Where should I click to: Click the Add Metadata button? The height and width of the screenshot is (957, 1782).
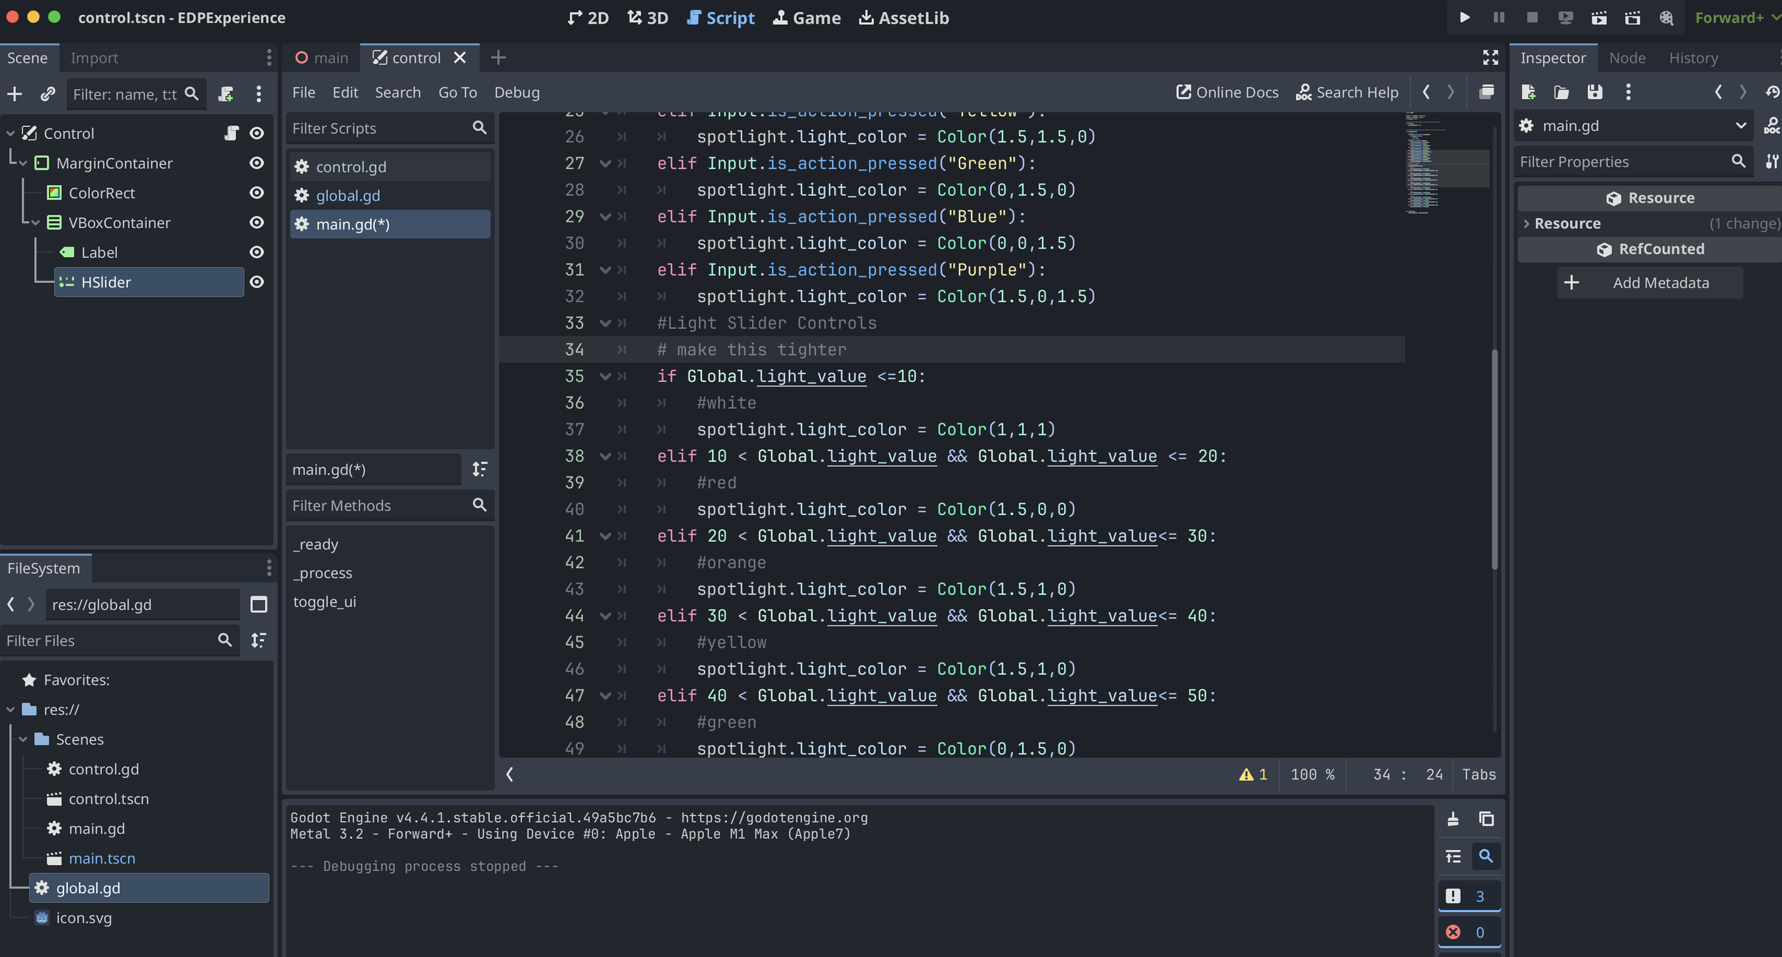pyautogui.click(x=1649, y=283)
